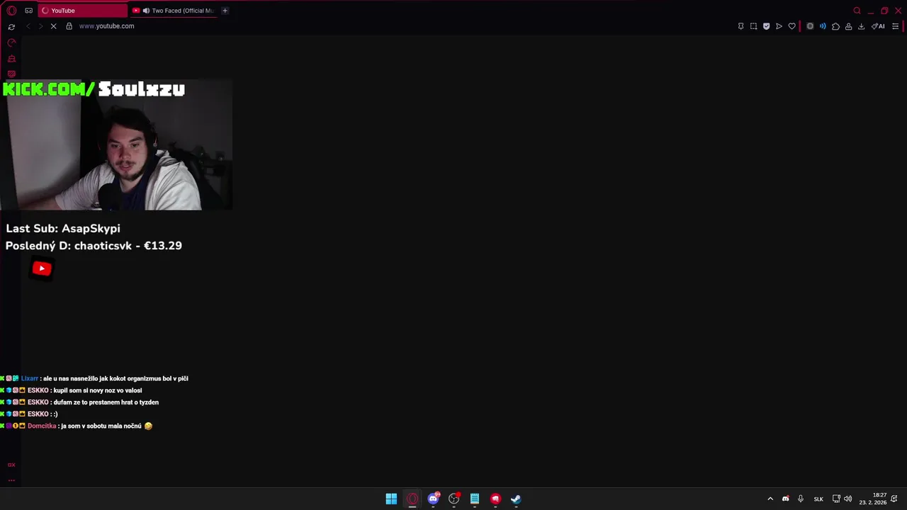Click Opera GX taskbar icon
907x510 pixels.
pos(412,499)
